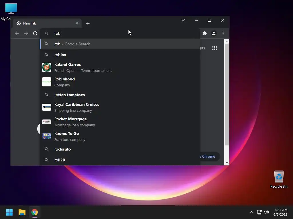Open the Extensions puzzle icon
293x219 pixels.
click(205, 33)
